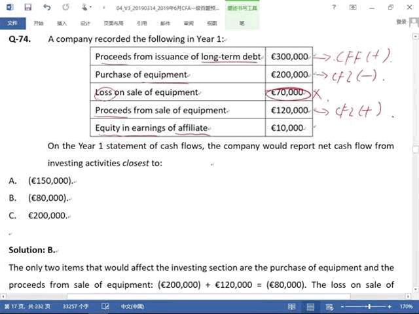This screenshot has height=314, width=419.
Task: Switch to the 视图 View tab
Action: click(212, 24)
